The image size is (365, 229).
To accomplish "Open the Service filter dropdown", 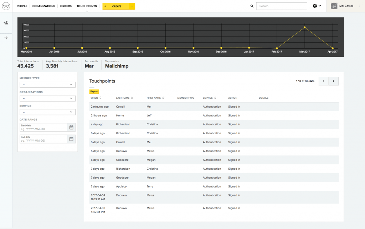I will [47, 112].
